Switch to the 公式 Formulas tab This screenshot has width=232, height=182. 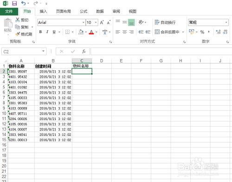pos(84,11)
